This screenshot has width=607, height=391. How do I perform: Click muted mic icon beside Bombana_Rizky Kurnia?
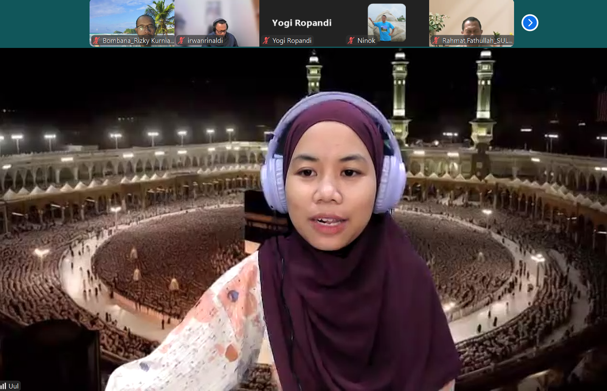[x=96, y=41]
